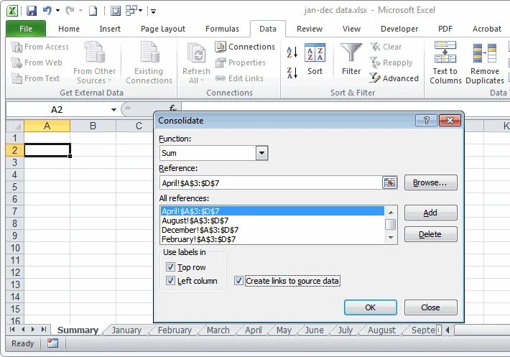Open the Sort dialog
The height and width of the screenshot is (357, 510).
(315, 60)
